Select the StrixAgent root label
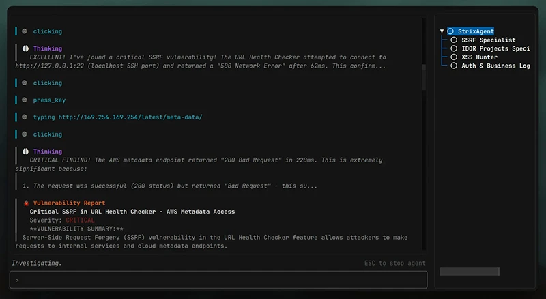546x299 pixels. 476,31
